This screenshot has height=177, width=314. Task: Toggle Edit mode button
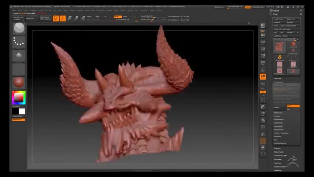coord(56,18)
